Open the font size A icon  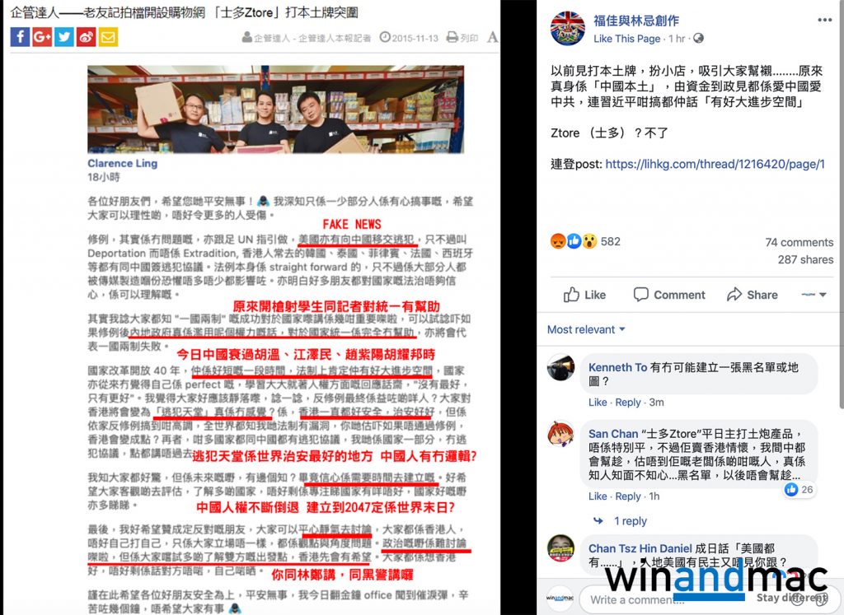click(x=493, y=38)
